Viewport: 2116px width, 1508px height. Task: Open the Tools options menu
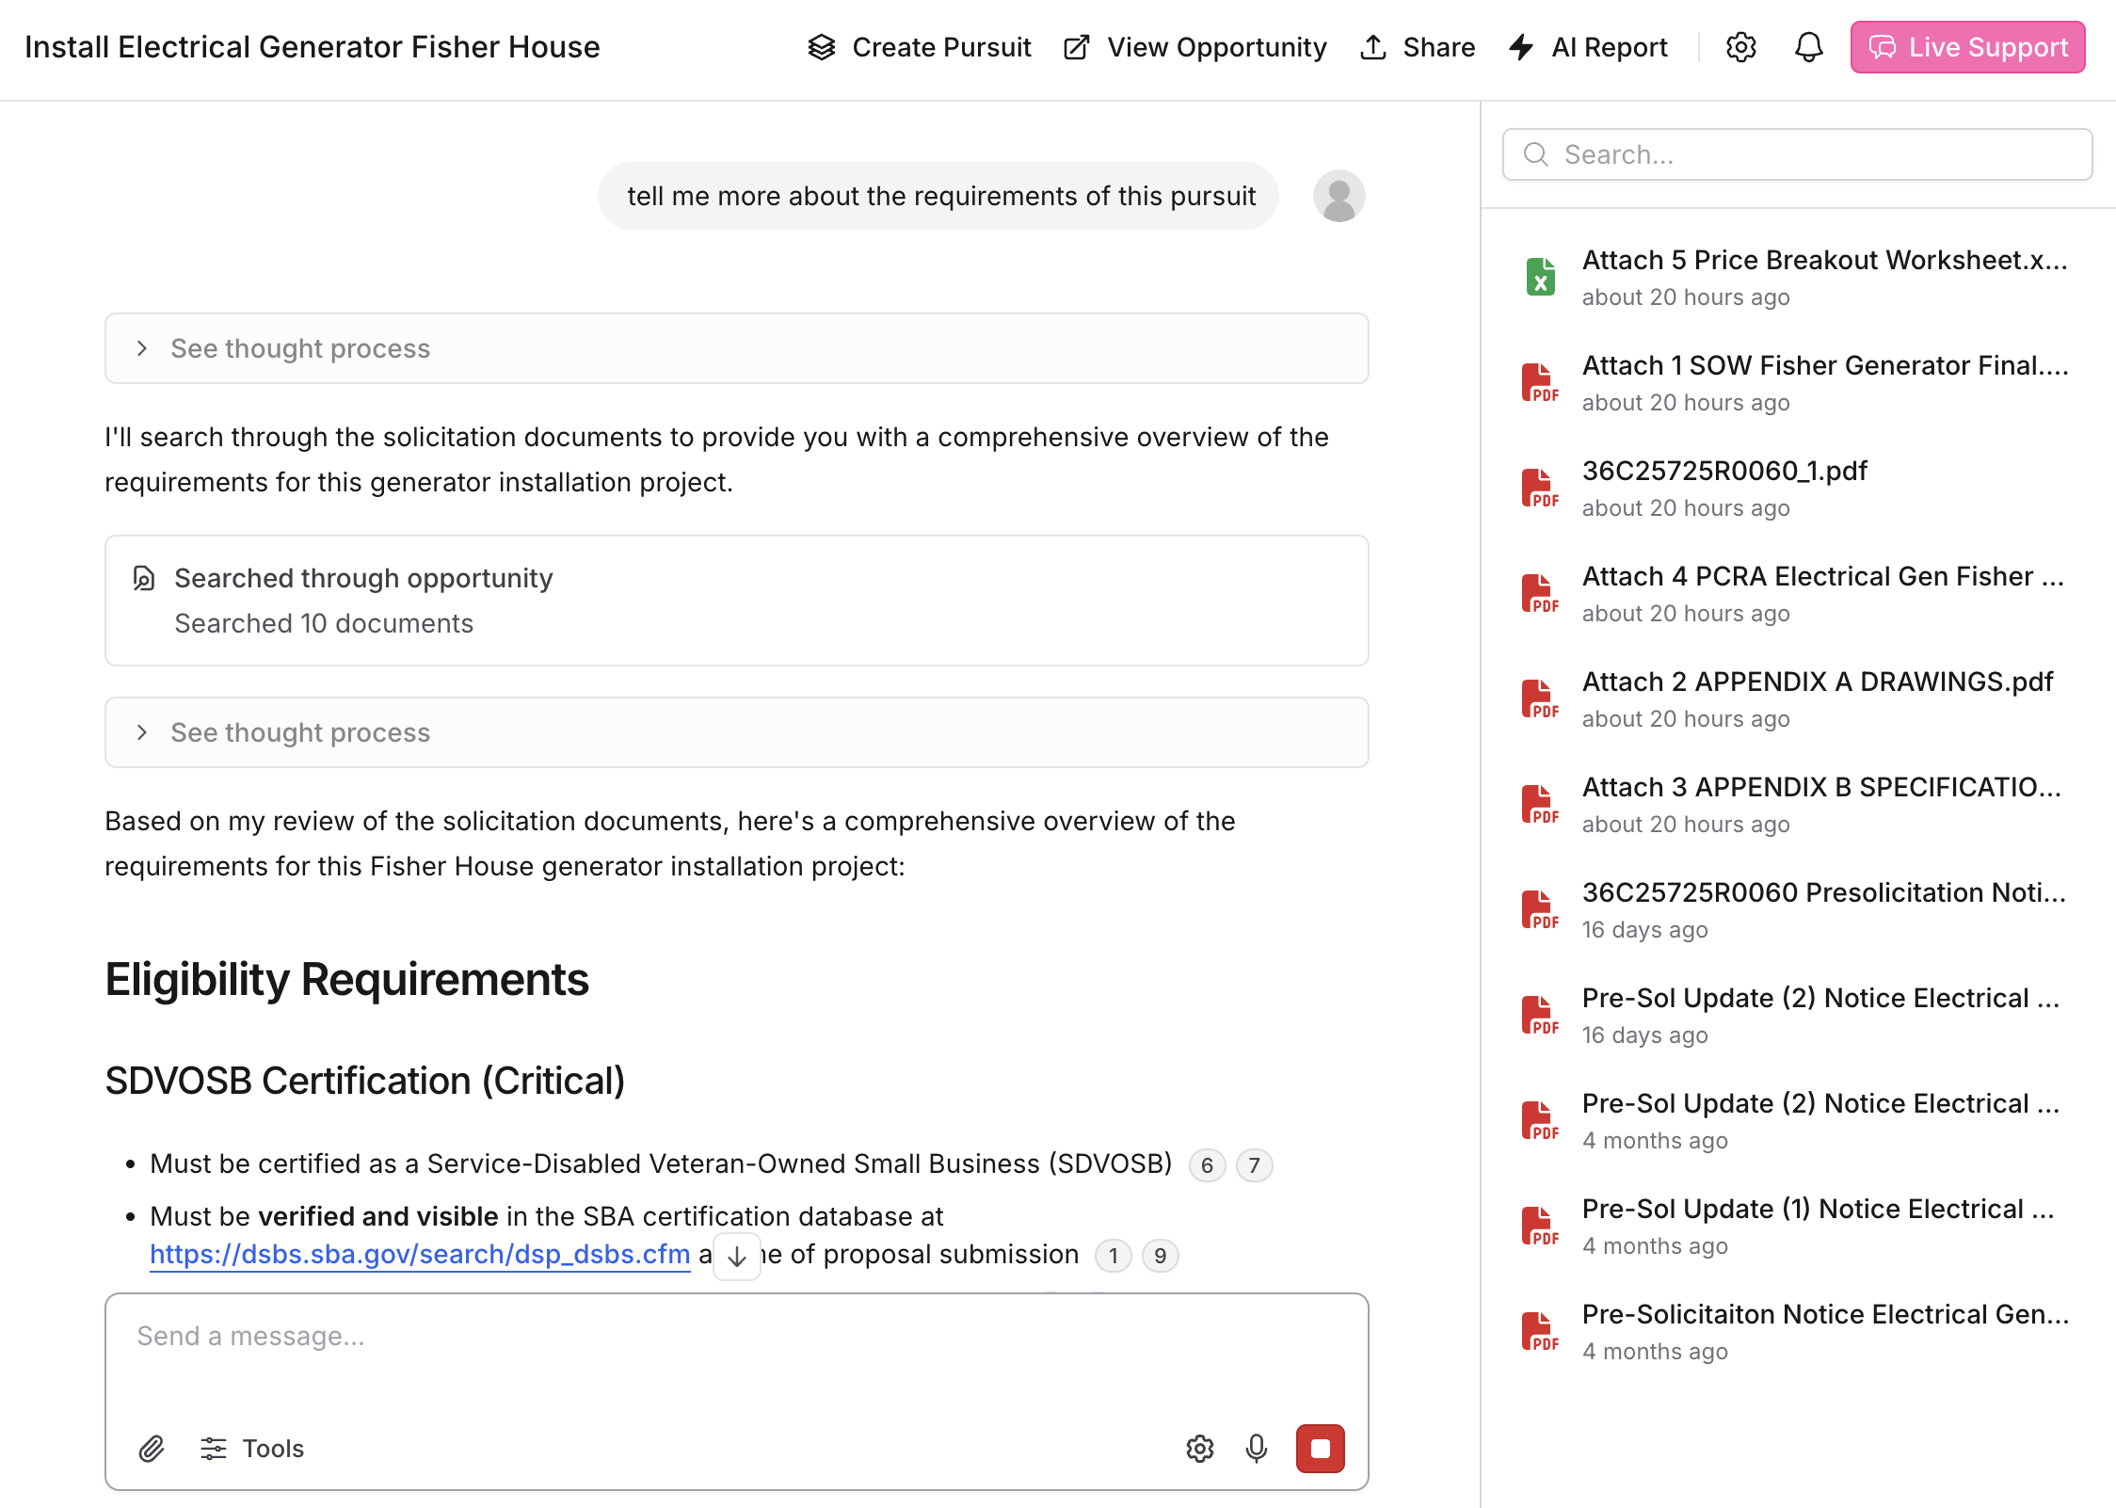tap(252, 1448)
